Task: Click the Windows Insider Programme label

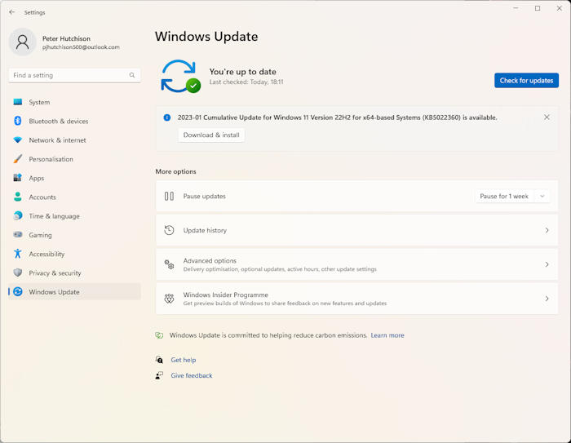Action: [225, 295]
